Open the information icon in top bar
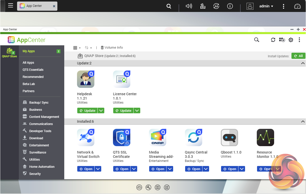 pos(230,6)
